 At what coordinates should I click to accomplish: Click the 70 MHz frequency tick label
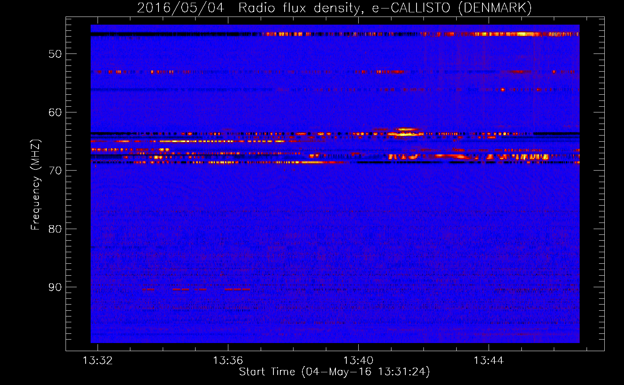coord(55,171)
